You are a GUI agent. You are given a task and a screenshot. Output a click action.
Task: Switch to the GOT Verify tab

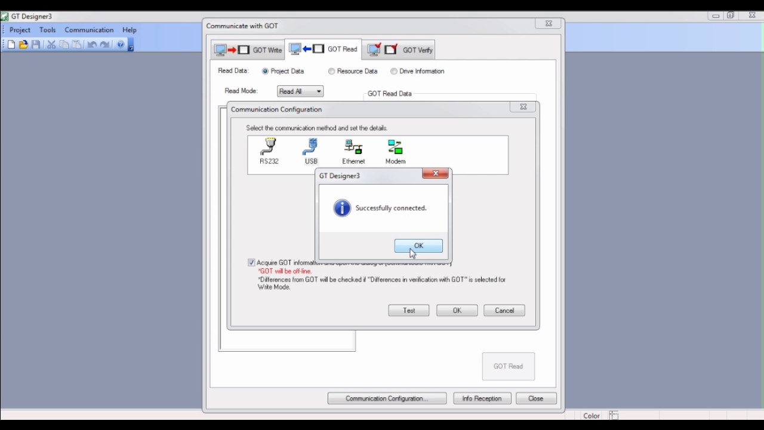click(x=399, y=50)
